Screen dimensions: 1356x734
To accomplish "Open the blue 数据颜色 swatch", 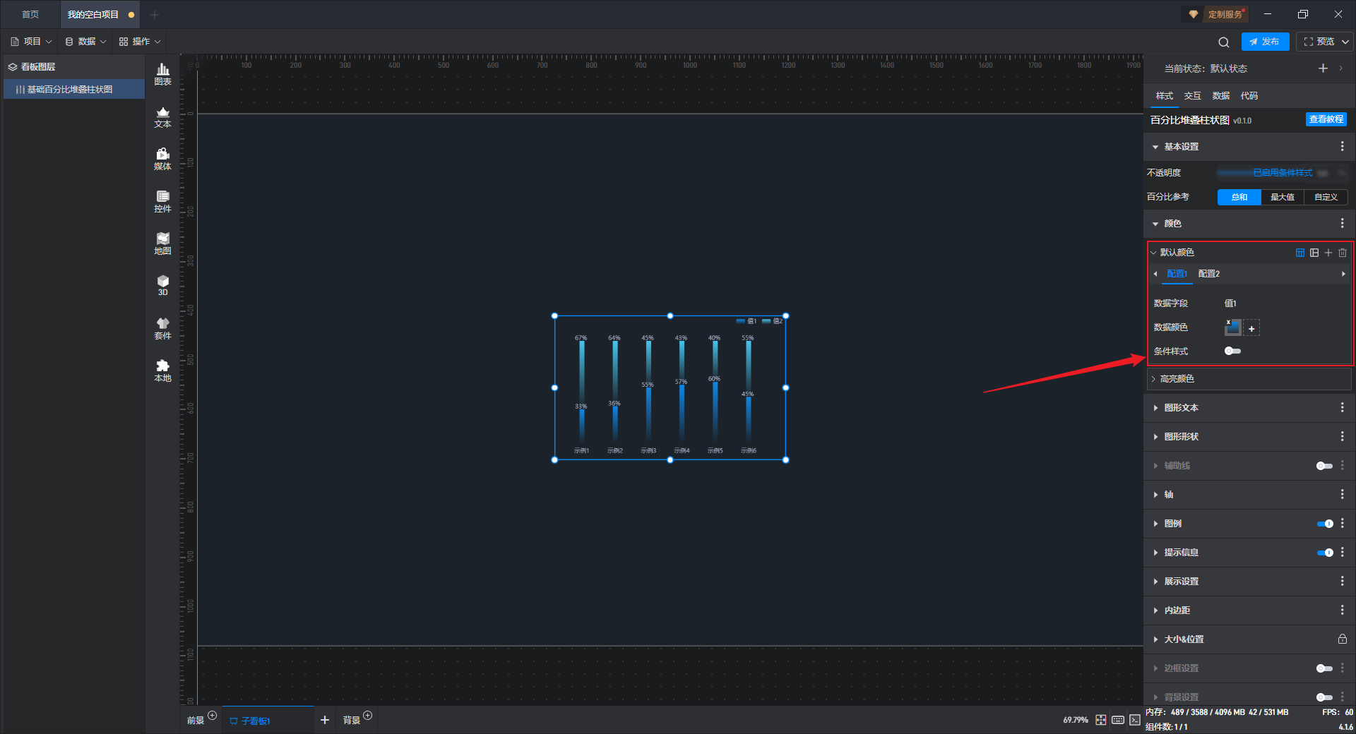I will point(1233,327).
